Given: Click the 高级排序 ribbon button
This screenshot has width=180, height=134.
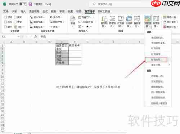Looking at the screenshot, I should tap(156, 22).
